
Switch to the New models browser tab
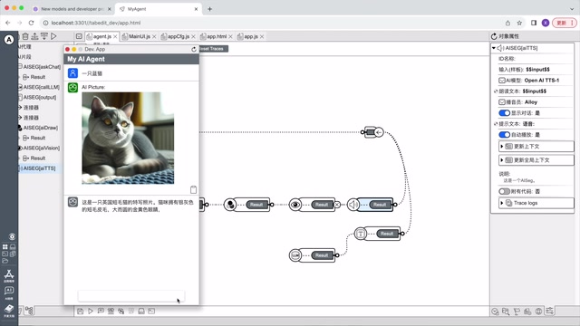coord(72,9)
